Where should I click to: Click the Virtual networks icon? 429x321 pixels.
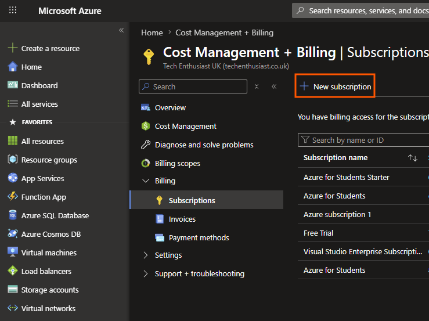pos(13,308)
